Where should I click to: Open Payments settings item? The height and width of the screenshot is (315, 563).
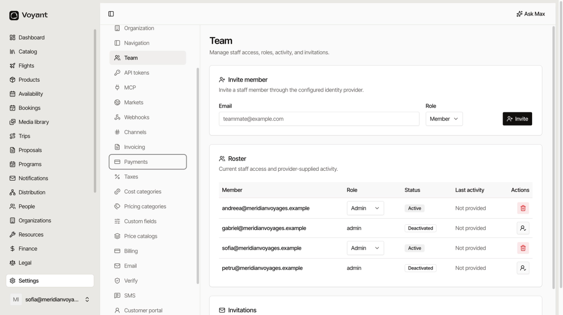(148, 162)
